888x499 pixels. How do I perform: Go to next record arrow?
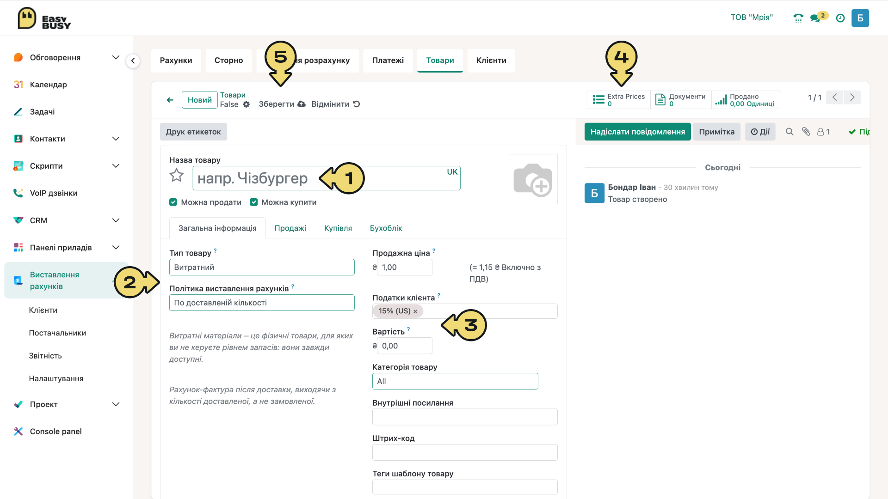852,97
